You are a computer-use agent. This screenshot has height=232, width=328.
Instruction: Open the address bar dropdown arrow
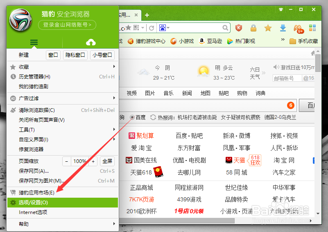click(x=143, y=28)
